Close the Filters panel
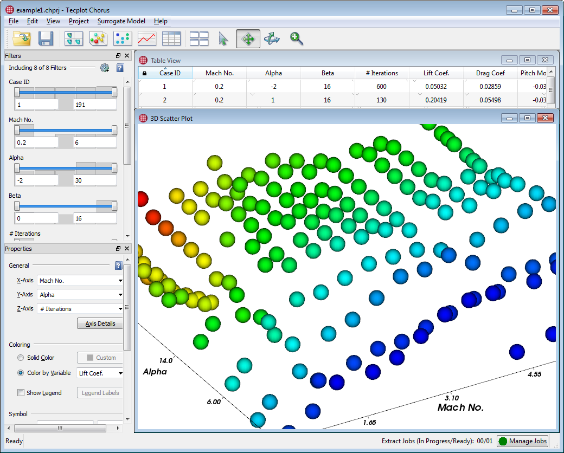 [x=126, y=56]
